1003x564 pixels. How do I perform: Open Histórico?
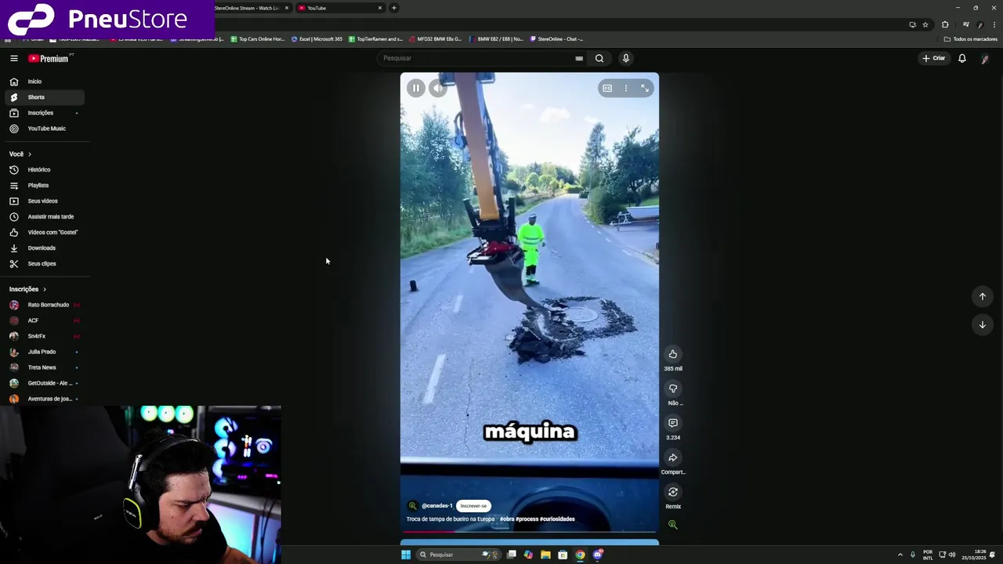[x=44, y=170]
